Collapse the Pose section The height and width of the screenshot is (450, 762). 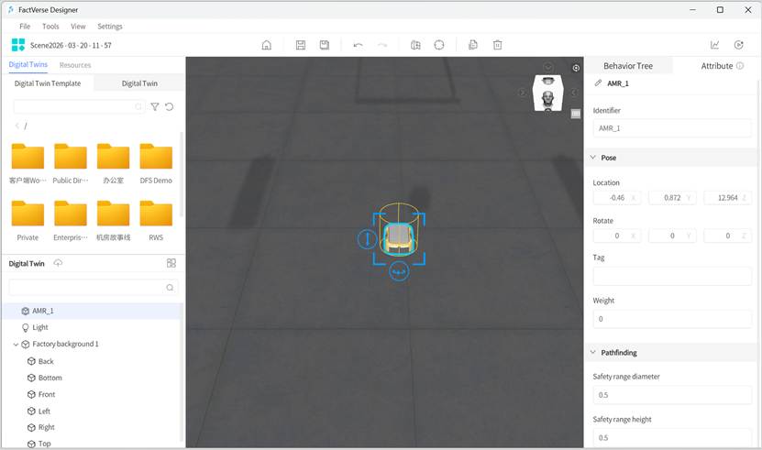point(593,158)
